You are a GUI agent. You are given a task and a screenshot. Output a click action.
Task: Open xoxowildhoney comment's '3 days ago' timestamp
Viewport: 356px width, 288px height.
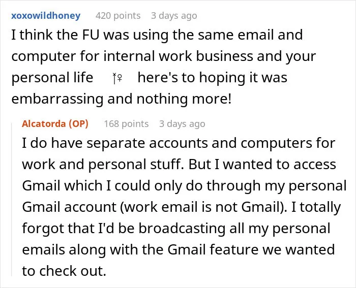pyautogui.click(x=174, y=16)
